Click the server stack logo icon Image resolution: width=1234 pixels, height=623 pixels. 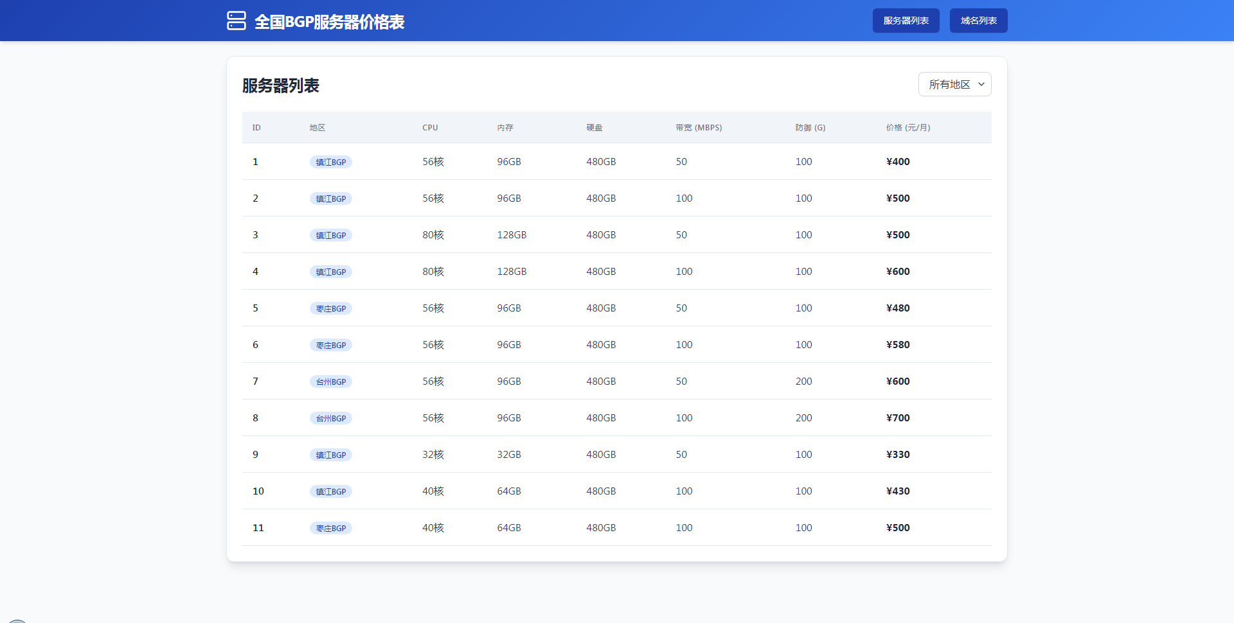(x=237, y=21)
